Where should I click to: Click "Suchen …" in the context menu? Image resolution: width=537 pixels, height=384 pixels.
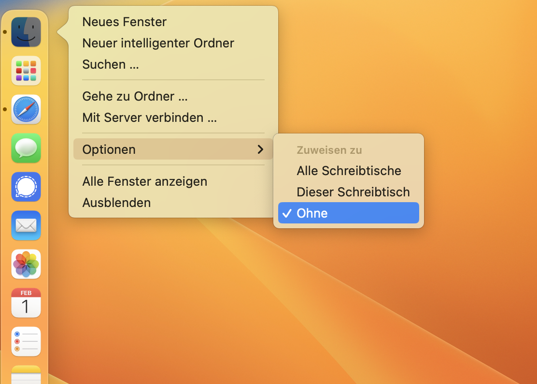click(x=111, y=64)
